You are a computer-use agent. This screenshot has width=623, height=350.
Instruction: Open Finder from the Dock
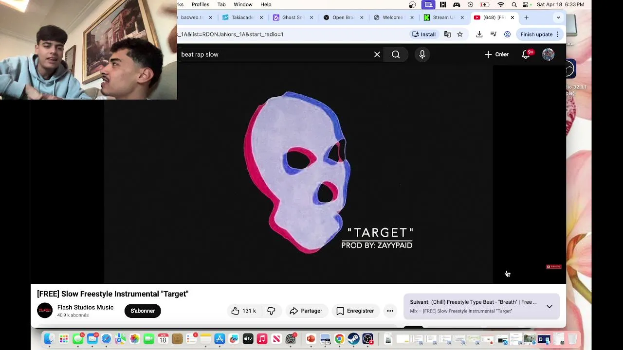(x=49, y=339)
